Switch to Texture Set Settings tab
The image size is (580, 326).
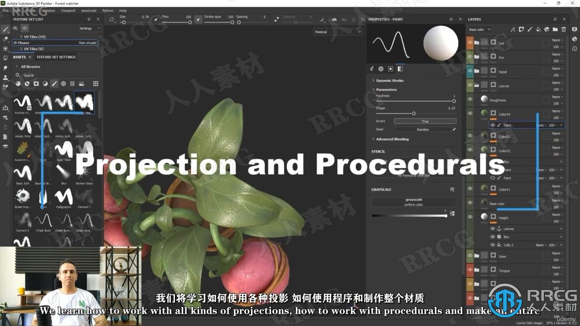[x=56, y=57]
